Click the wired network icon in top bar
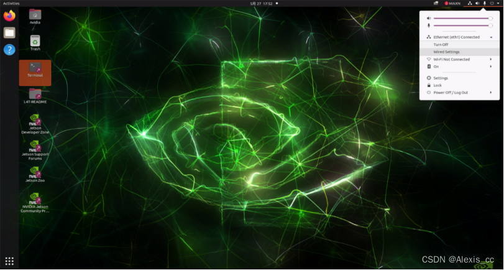 (x=470, y=4)
